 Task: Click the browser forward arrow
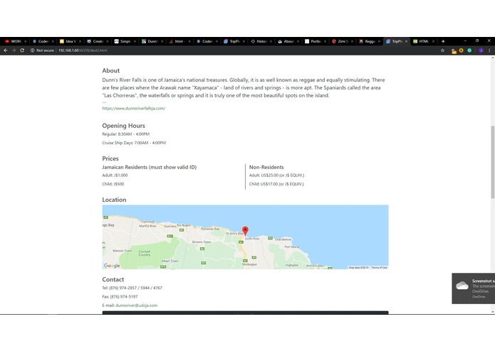14,50
